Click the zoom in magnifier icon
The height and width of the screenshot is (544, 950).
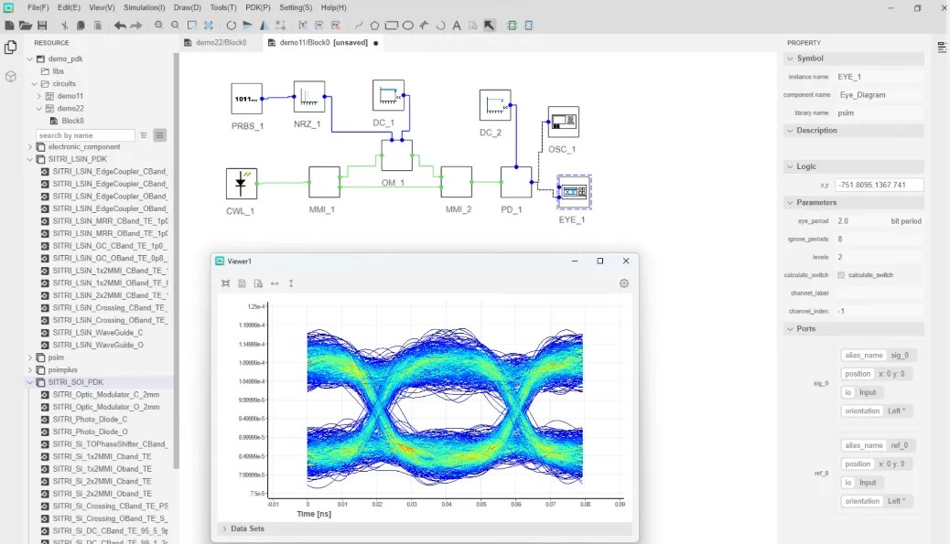159,26
